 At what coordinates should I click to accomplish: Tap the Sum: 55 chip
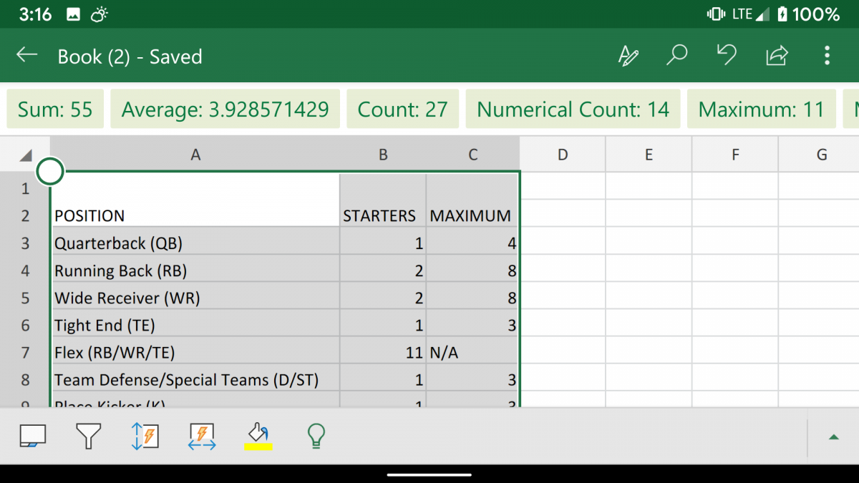click(x=55, y=109)
